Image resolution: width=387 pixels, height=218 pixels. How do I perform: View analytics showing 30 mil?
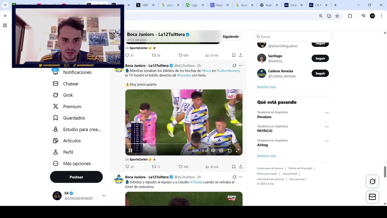[211, 167]
